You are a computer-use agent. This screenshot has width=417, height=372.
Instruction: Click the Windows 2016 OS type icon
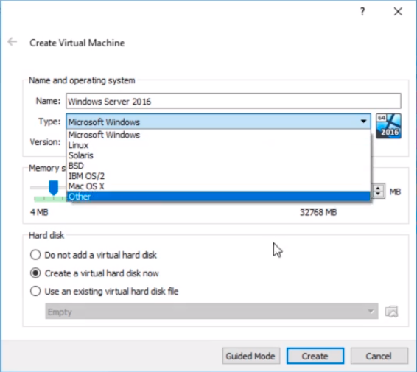pos(388,126)
